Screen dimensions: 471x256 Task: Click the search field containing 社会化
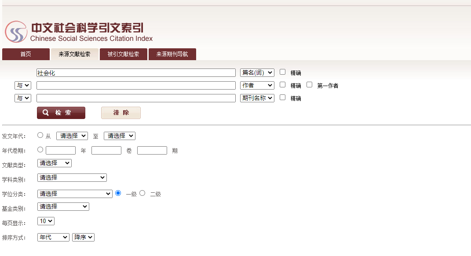pos(136,73)
